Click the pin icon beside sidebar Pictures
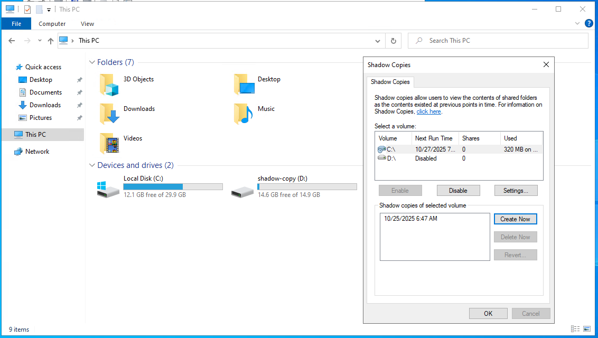The image size is (598, 338). tap(79, 118)
